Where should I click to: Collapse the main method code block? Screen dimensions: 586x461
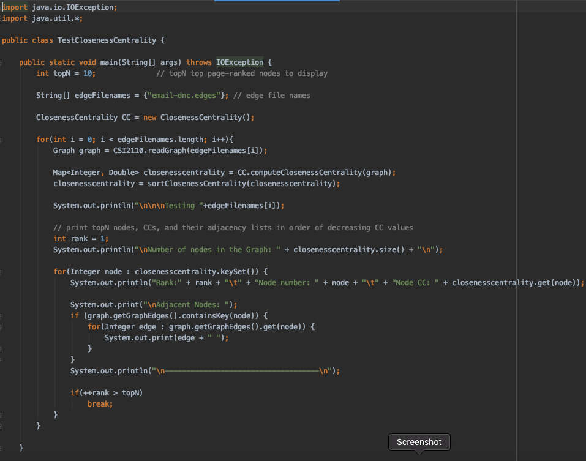2,62
